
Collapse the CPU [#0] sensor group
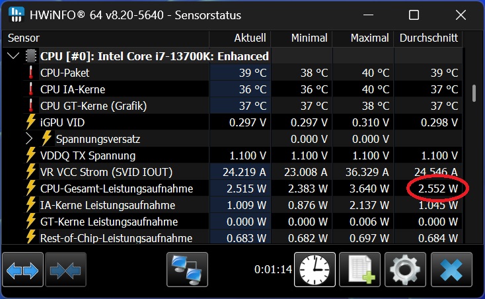click(x=13, y=56)
